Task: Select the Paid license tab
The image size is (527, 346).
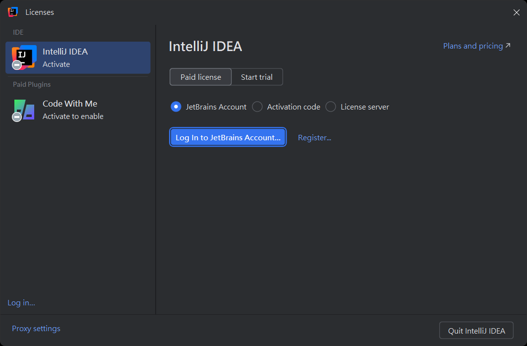Action: click(x=201, y=77)
